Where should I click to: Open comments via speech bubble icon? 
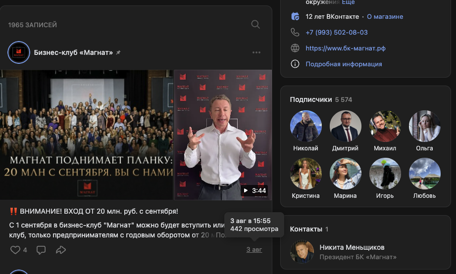(x=41, y=250)
